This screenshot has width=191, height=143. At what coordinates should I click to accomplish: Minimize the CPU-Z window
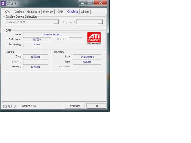pos(82,3)
